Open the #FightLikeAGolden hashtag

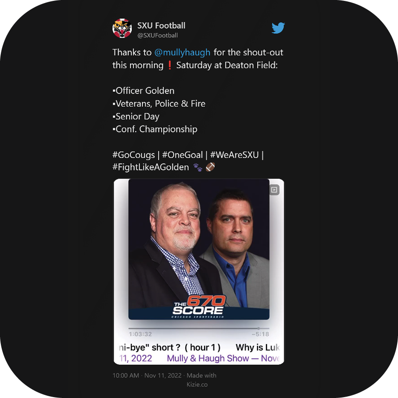pyautogui.click(x=151, y=167)
